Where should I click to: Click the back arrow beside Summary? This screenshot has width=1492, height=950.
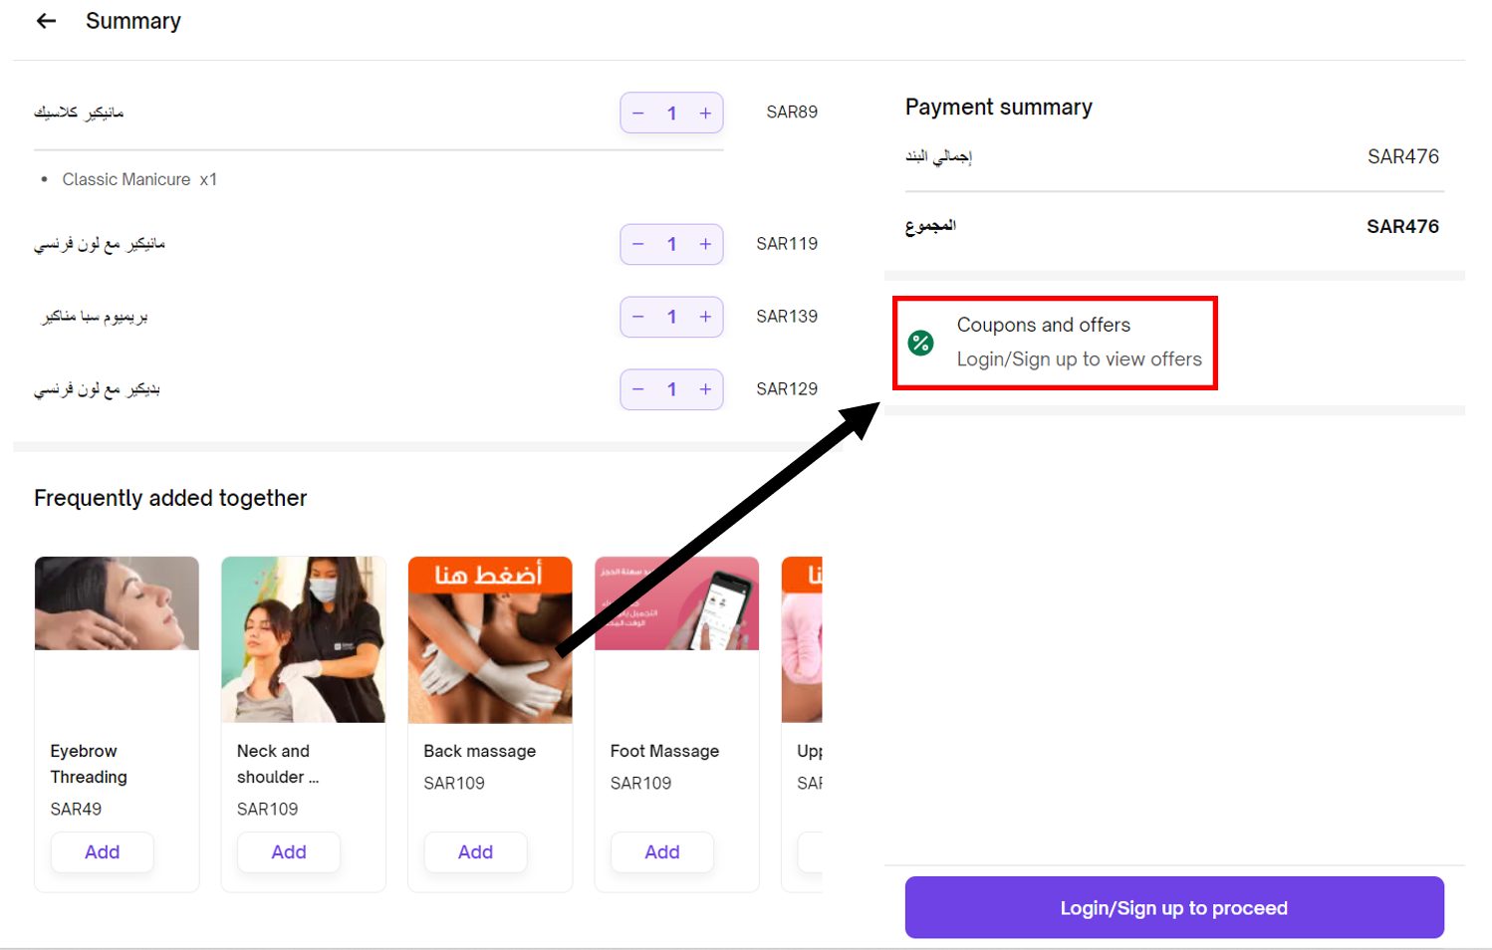point(46,21)
